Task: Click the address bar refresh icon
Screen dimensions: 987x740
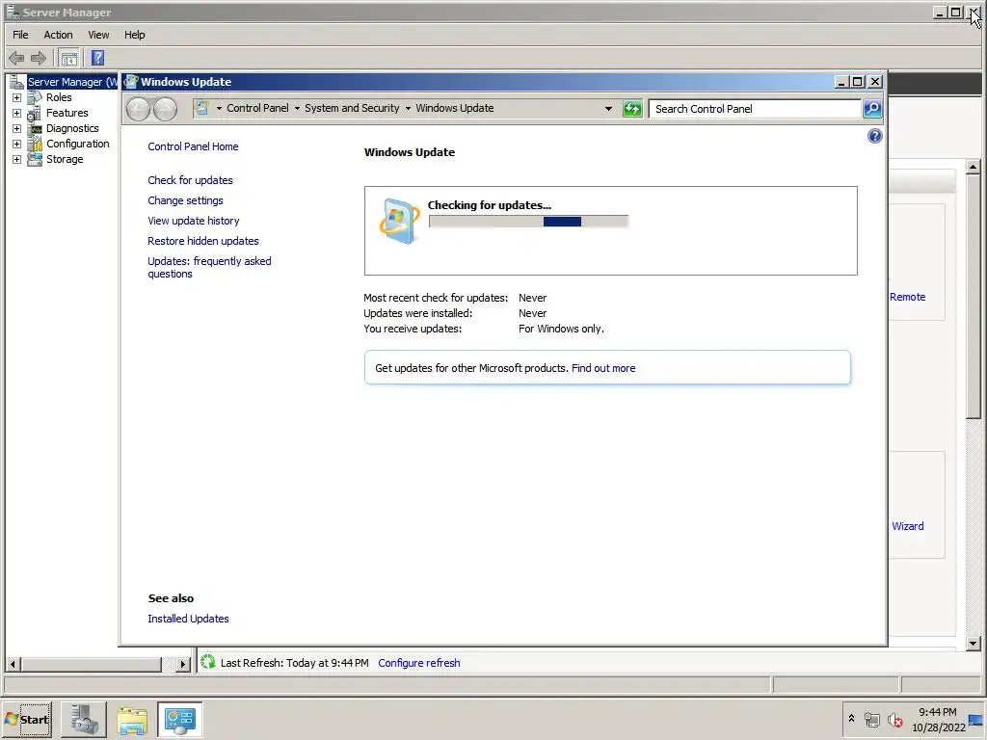Action: tap(632, 109)
